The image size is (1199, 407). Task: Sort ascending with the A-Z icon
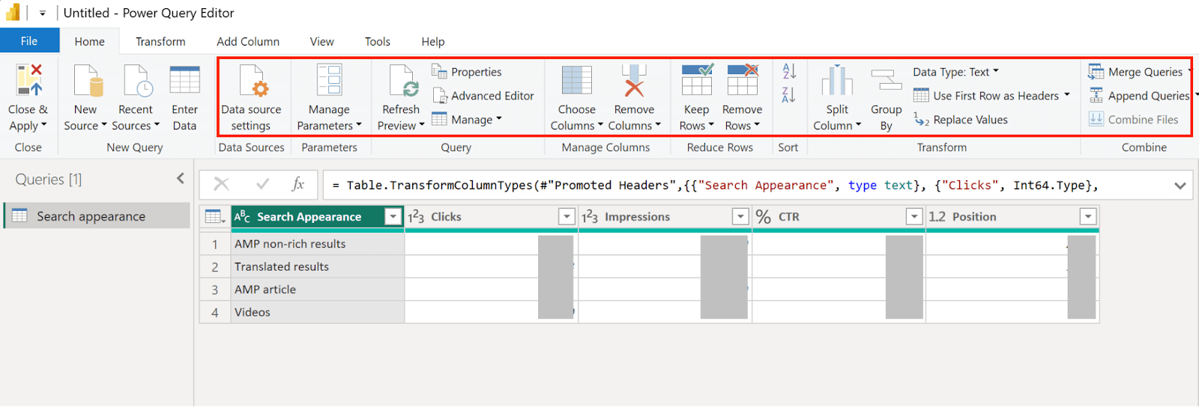click(x=789, y=71)
